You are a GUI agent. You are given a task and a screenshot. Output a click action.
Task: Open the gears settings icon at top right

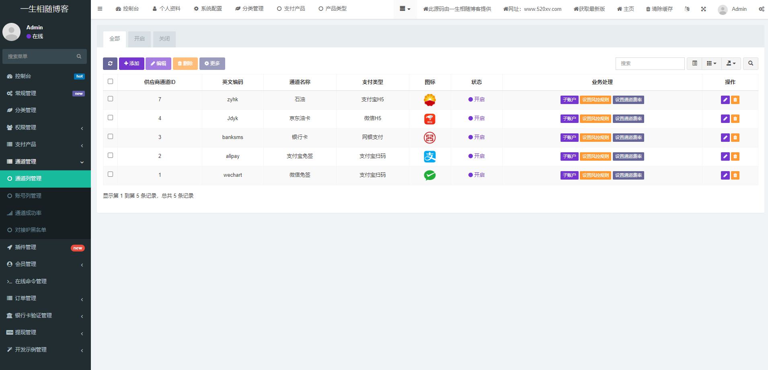click(x=762, y=8)
